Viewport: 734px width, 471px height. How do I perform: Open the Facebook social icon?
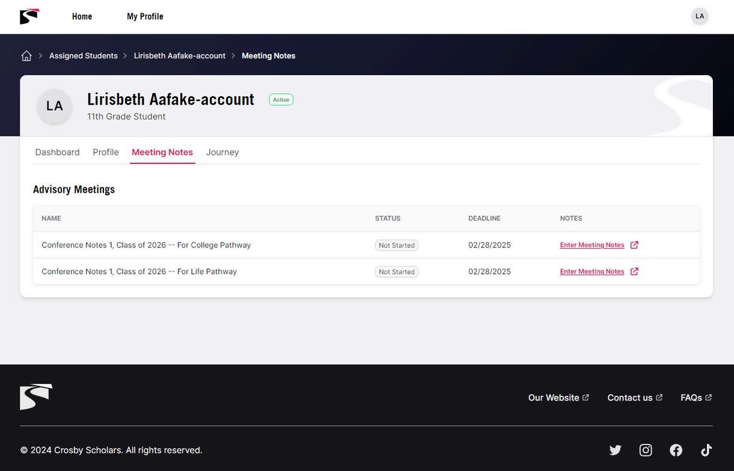point(676,450)
